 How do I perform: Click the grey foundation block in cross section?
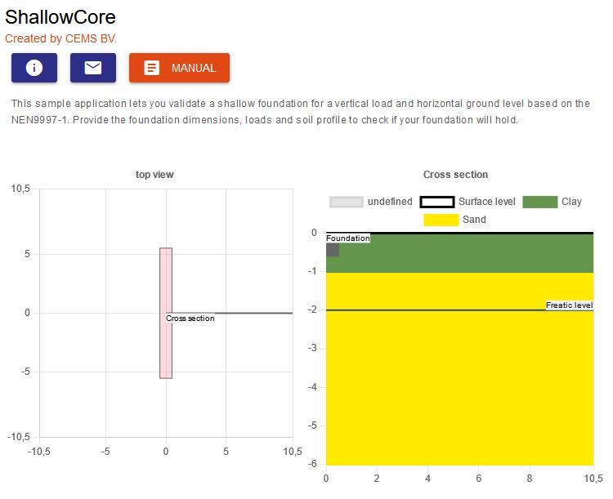[x=333, y=250]
